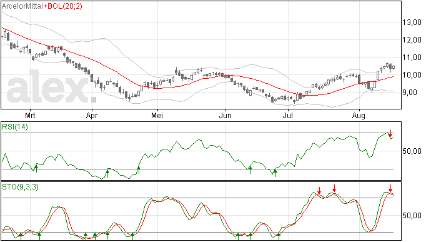Click the Aug month label
The width and height of the screenshot is (431, 242).
359,115
